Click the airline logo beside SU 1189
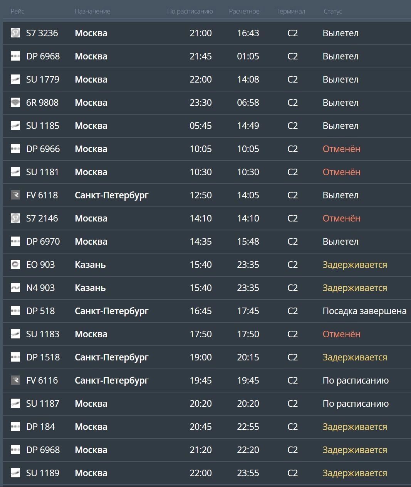 pyautogui.click(x=15, y=473)
